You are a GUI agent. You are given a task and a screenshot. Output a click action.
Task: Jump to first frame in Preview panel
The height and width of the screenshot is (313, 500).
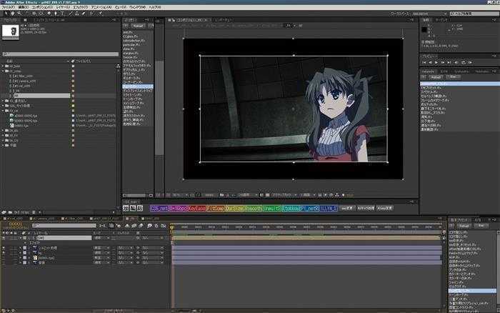click(424, 63)
